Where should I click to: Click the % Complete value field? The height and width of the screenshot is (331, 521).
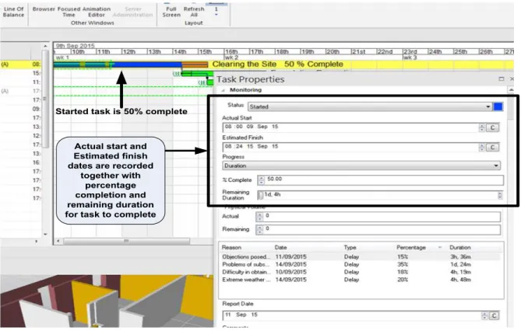[x=384, y=179]
